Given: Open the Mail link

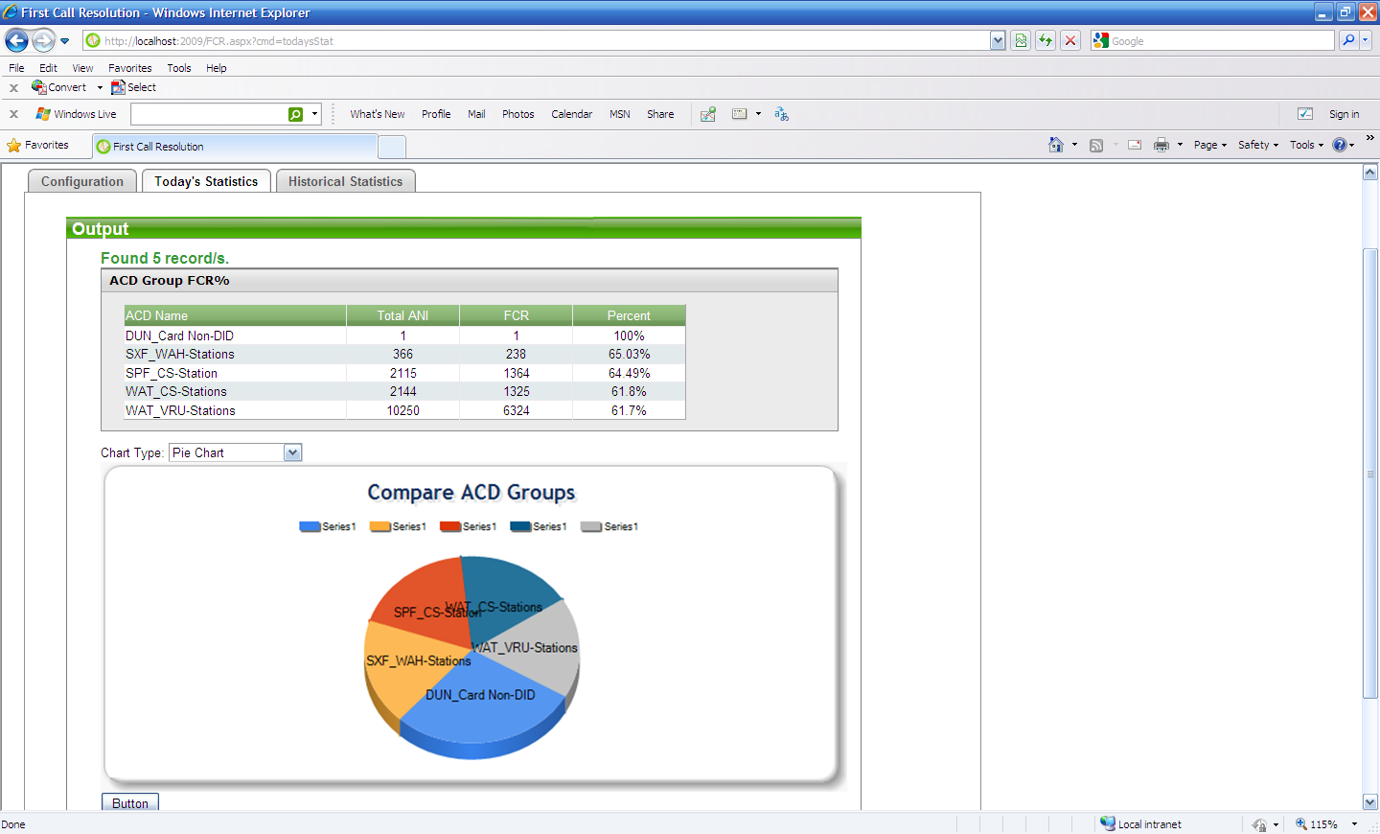Looking at the screenshot, I should tap(476, 114).
